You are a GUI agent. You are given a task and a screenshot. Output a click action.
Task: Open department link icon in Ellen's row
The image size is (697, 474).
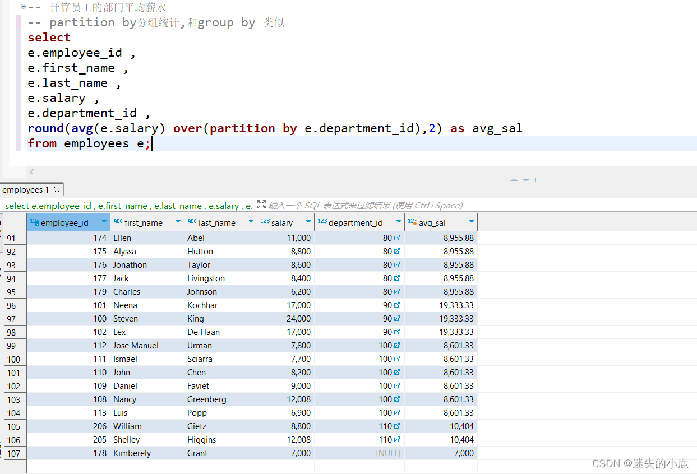click(x=397, y=238)
